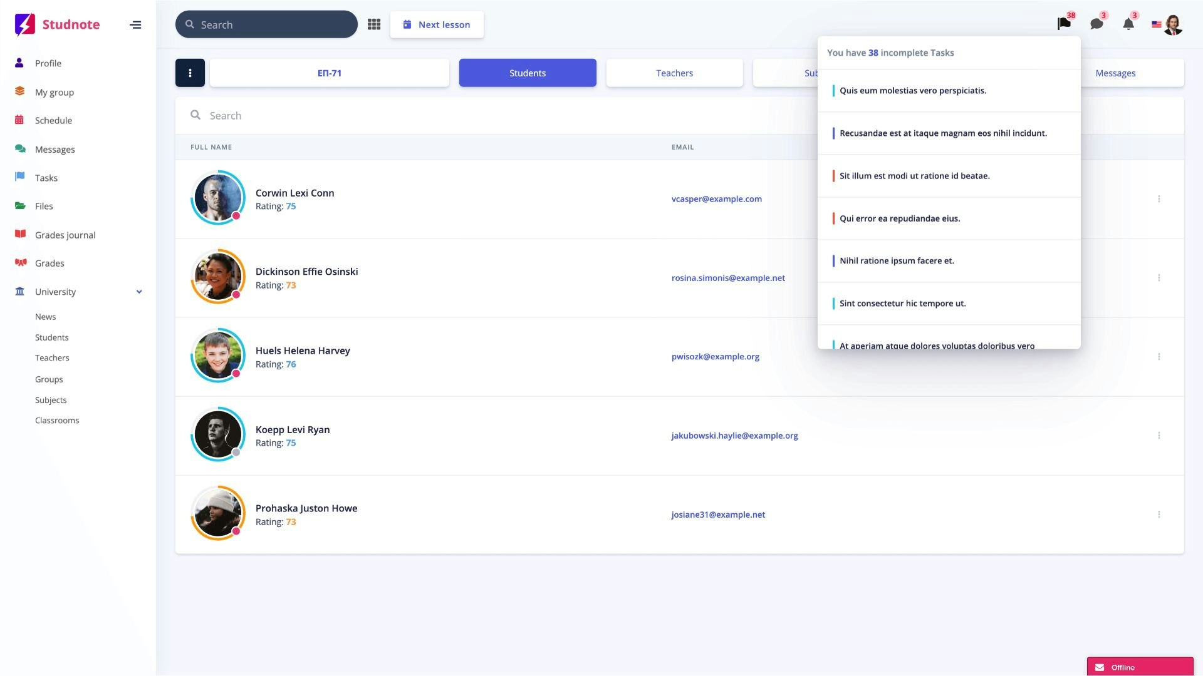
Task: Click the language flag icon
Action: (1157, 24)
